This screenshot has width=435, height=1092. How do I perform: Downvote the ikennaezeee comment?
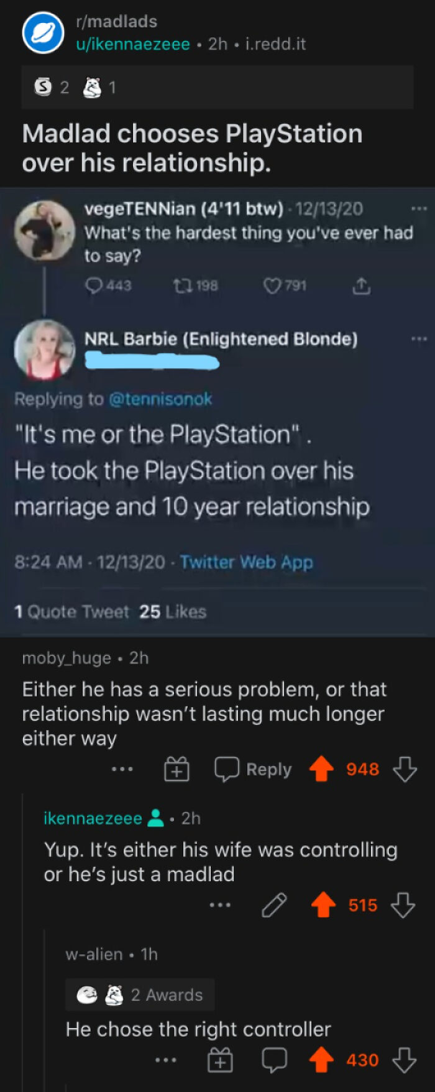[403, 905]
